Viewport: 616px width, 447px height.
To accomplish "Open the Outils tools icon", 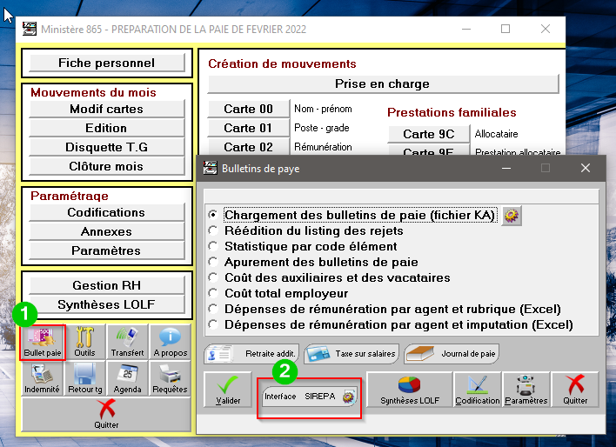I will coord(84,341).
